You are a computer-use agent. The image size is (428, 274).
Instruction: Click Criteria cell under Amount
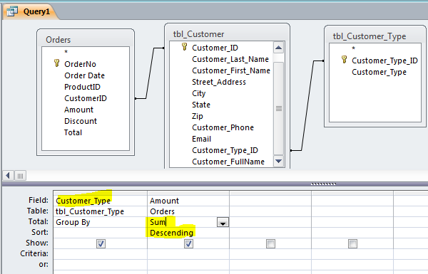(x=188, y=254)
